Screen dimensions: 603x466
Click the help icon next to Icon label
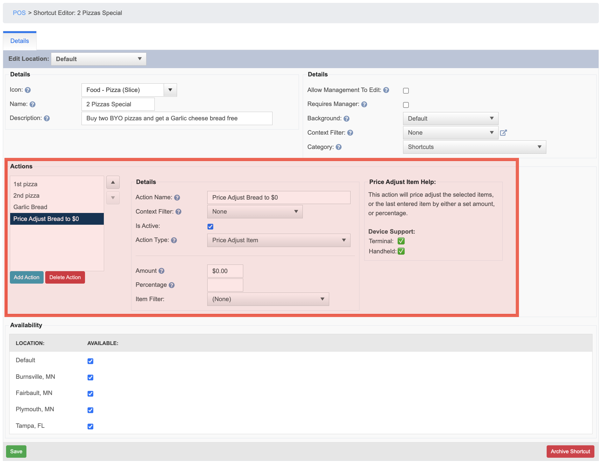pos(28,90)
